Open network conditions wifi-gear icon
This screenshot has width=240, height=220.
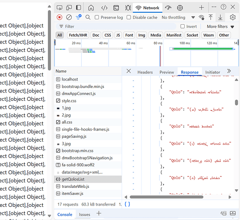(201, 18)
